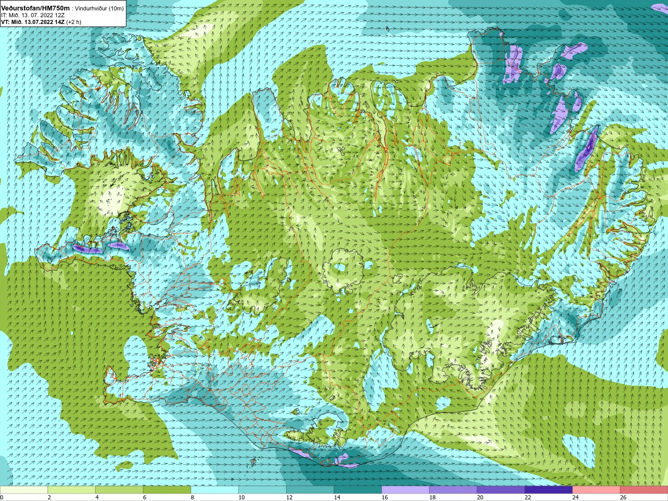Screen dimensions: 668x501
Task: Choose the deep indigo 22–24 legend swatch
Action: (549, 491)
